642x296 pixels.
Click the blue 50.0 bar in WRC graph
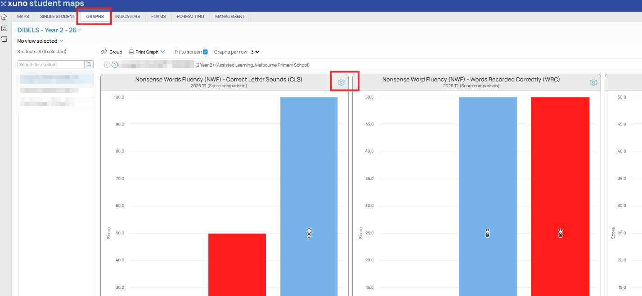tap(488, 197)
